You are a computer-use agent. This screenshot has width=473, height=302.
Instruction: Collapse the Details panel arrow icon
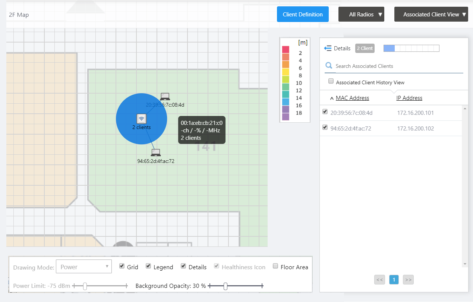click(328, 48)
